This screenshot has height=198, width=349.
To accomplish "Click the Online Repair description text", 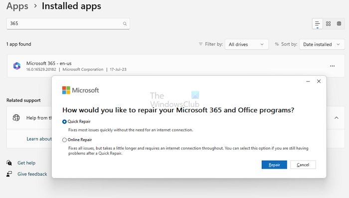I will 188,151.
